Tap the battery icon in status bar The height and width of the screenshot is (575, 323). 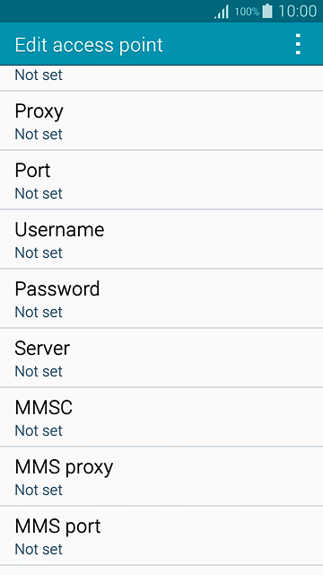[x=267, y=12]
